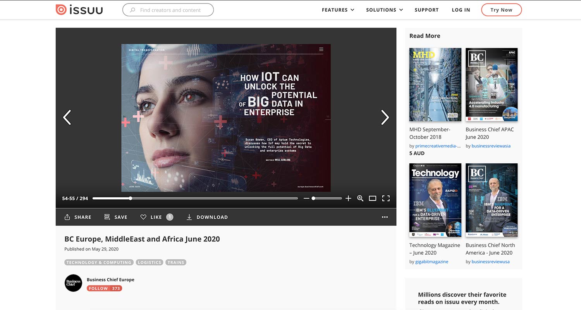Screen dimensions: 581x310
Task: Click the like count badge '1'
Action: tap(170, 217)
